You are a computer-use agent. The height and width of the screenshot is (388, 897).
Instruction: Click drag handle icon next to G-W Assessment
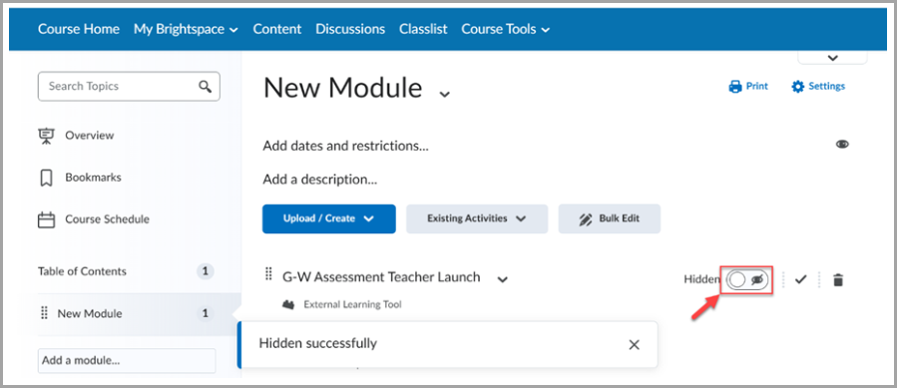[268, 274]
